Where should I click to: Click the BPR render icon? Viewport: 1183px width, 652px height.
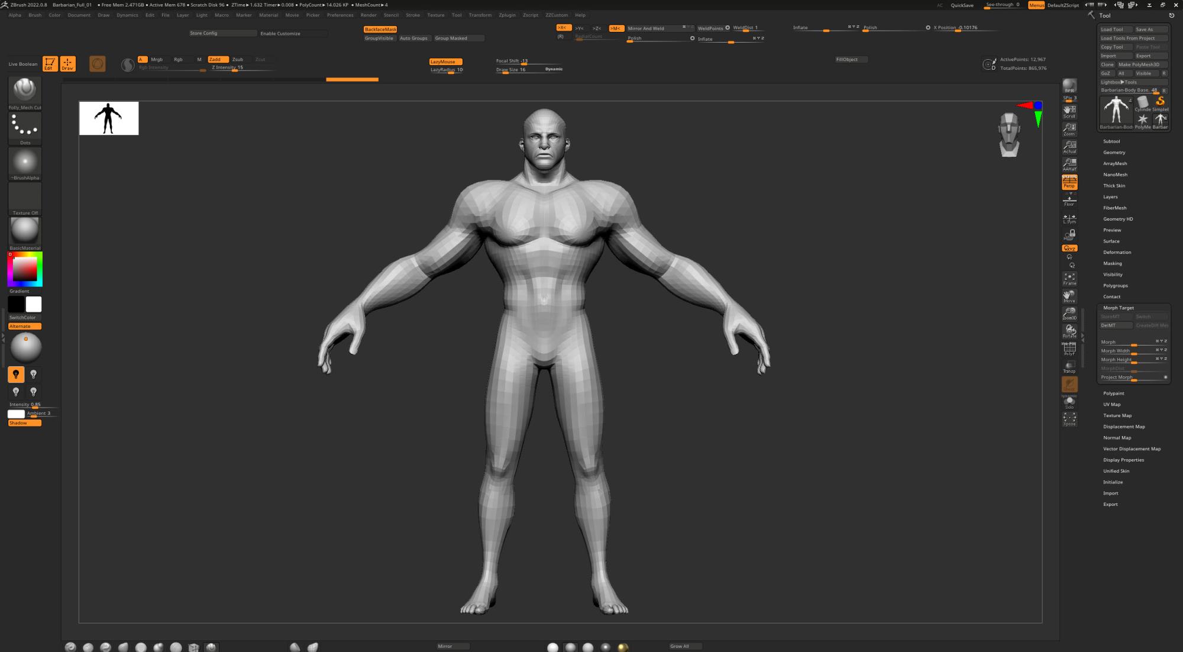coord(1069,86)
